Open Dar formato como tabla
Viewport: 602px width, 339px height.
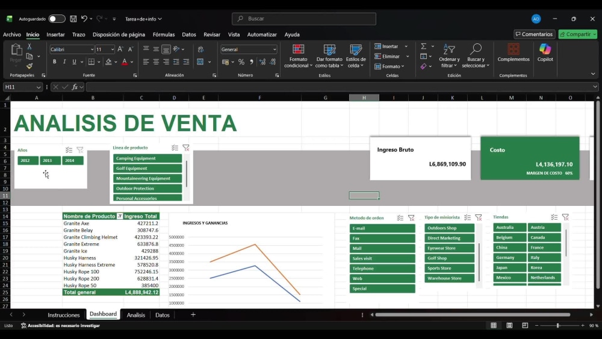tap(329, 56)
